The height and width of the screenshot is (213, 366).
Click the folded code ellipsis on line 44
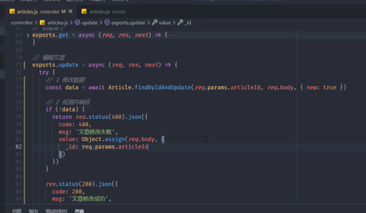coord(171,35)
